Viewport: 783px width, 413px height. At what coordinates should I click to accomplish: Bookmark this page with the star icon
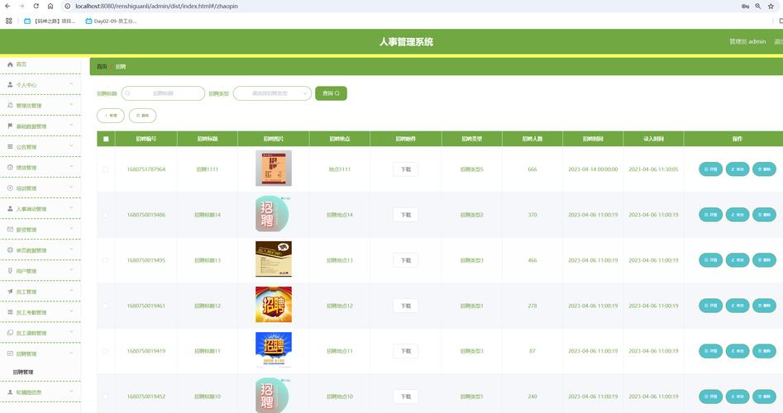pyautogui.click(x=770, y=6)
